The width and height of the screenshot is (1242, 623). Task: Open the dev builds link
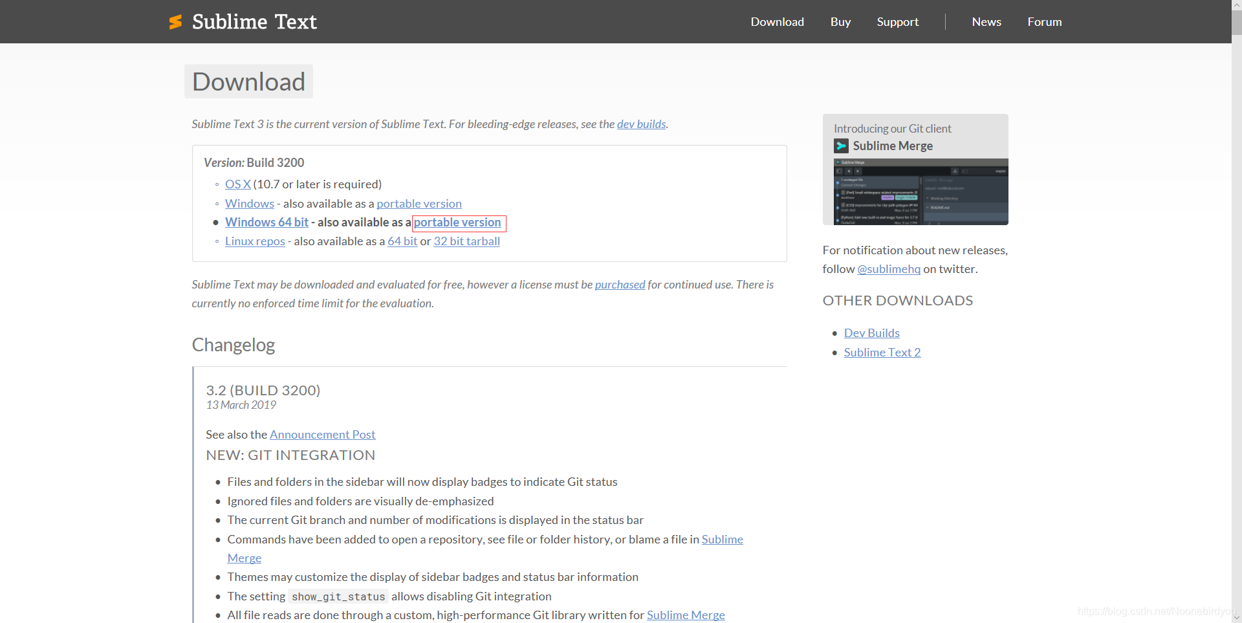pos(641,124)
